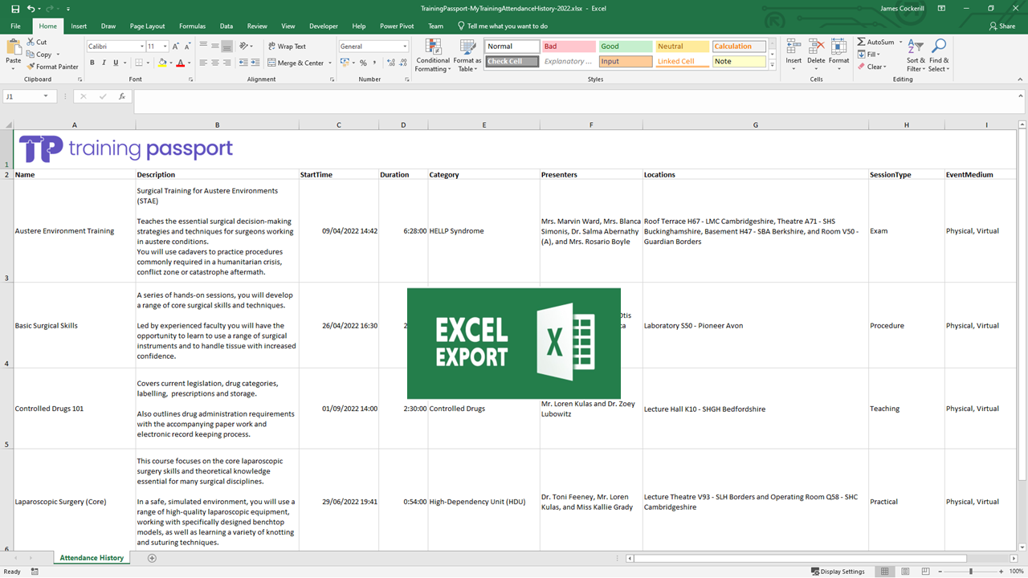The width and height of the screenshot is (1028, 578).
Task: Apply comma style format
Action: pyautogui.click(x=374, y=63)
